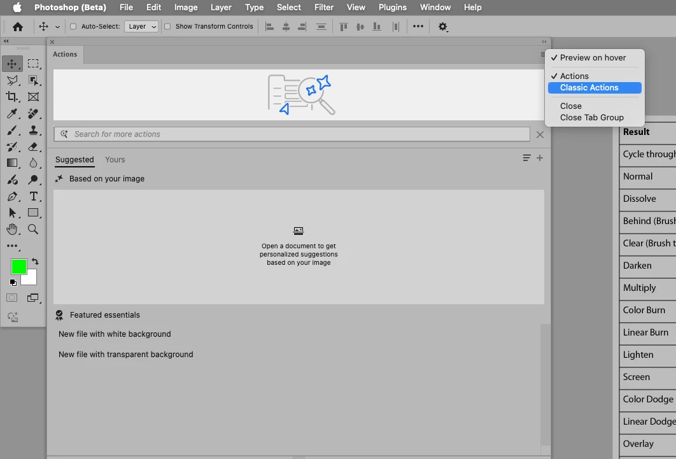
Task: Select the Horizontal Type tool
Action: (x=33, y=197)
